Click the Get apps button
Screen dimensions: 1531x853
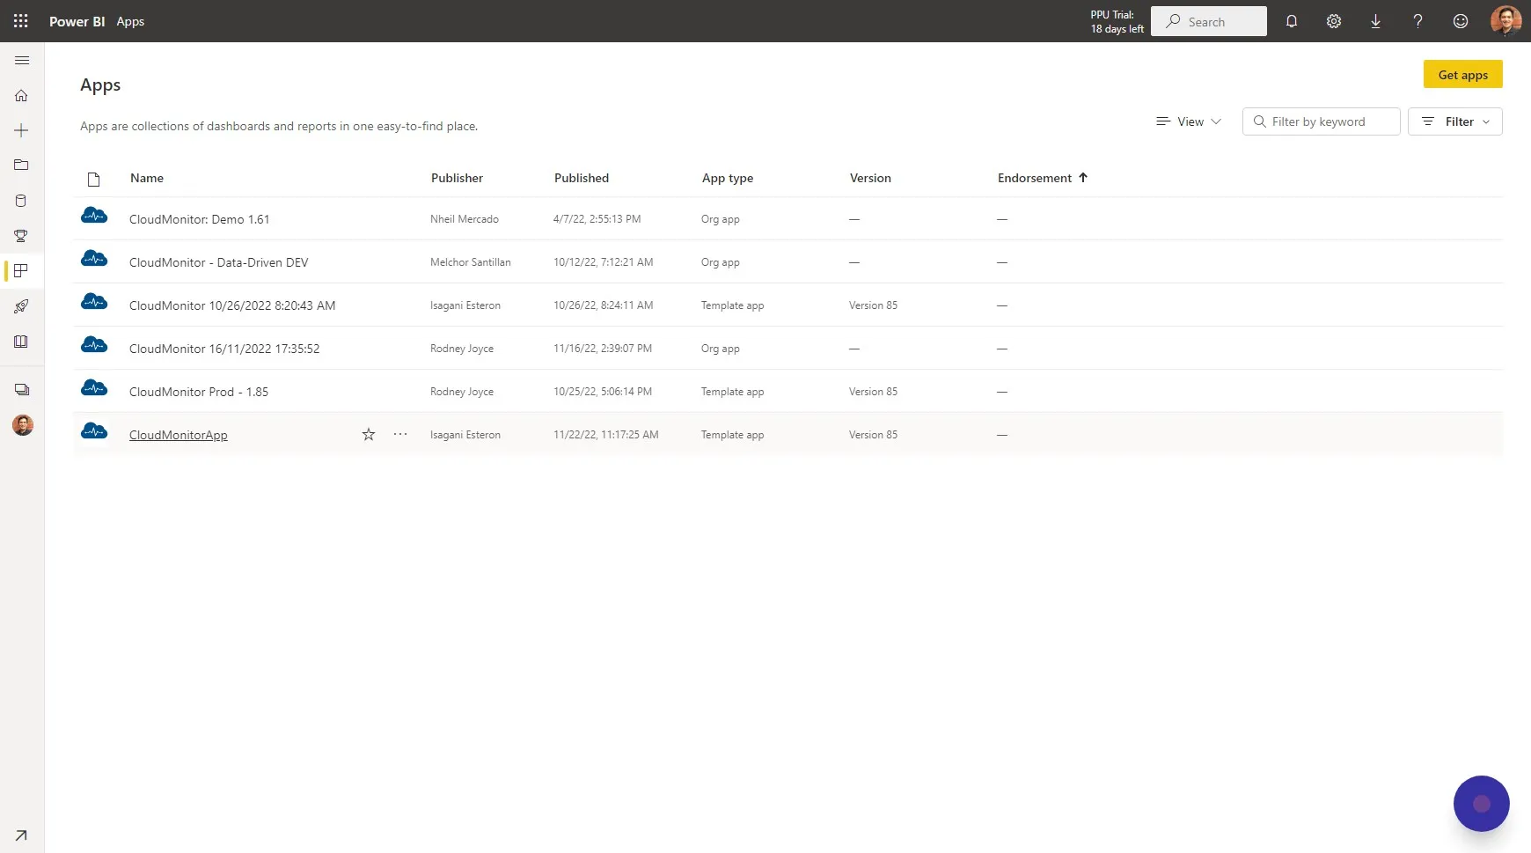(x=1463, y=75)
